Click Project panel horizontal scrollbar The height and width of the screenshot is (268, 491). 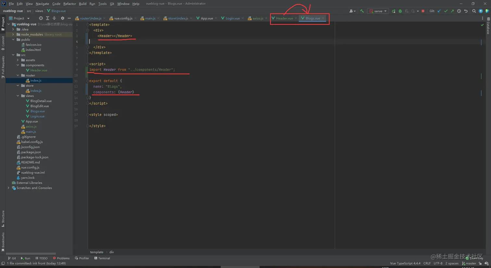[31, 254]
